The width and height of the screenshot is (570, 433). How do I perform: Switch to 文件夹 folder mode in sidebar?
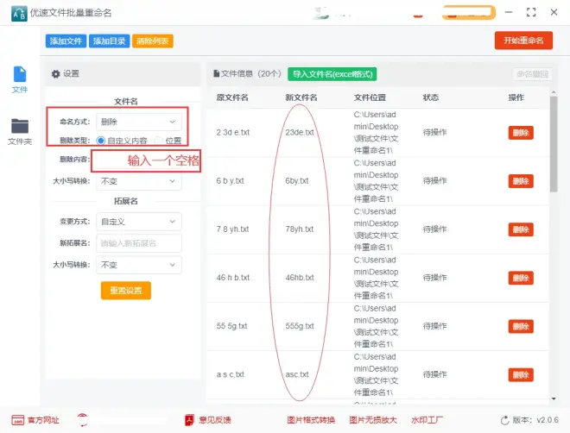tap(20, 132)
